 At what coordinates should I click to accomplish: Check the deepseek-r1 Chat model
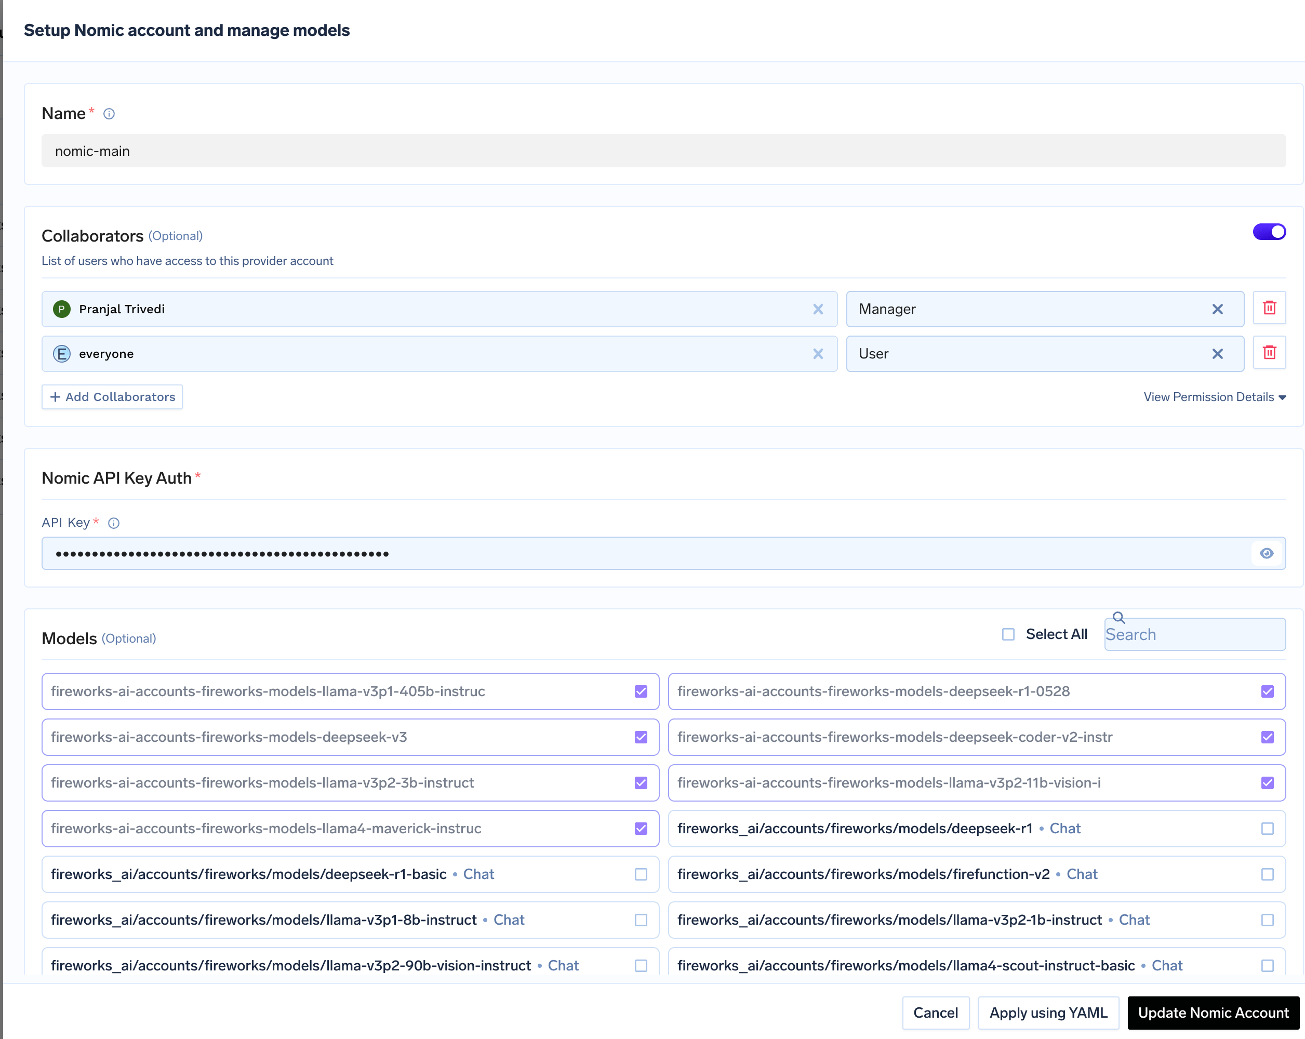1268,829
